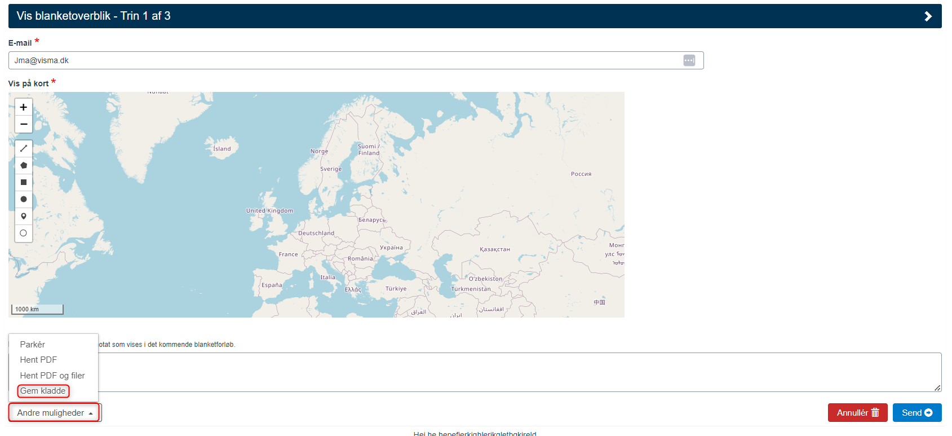Image resolution: width=952 pixels, height=436 pixels.
Task: Click the Suomi / Finland map label
Action: pyautogui.click(x=369, y=149)
